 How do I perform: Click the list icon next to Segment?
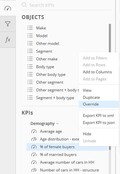click(30, 51)
